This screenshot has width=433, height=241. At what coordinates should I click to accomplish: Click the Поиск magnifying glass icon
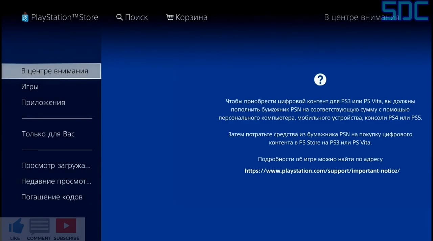coord(119,17)
